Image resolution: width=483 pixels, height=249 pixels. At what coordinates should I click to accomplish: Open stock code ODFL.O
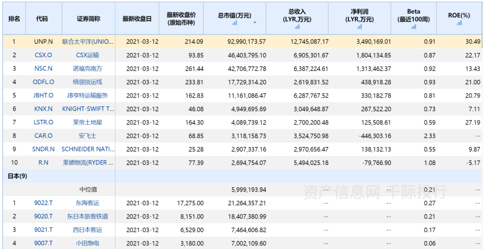click(x=44, y=82)
